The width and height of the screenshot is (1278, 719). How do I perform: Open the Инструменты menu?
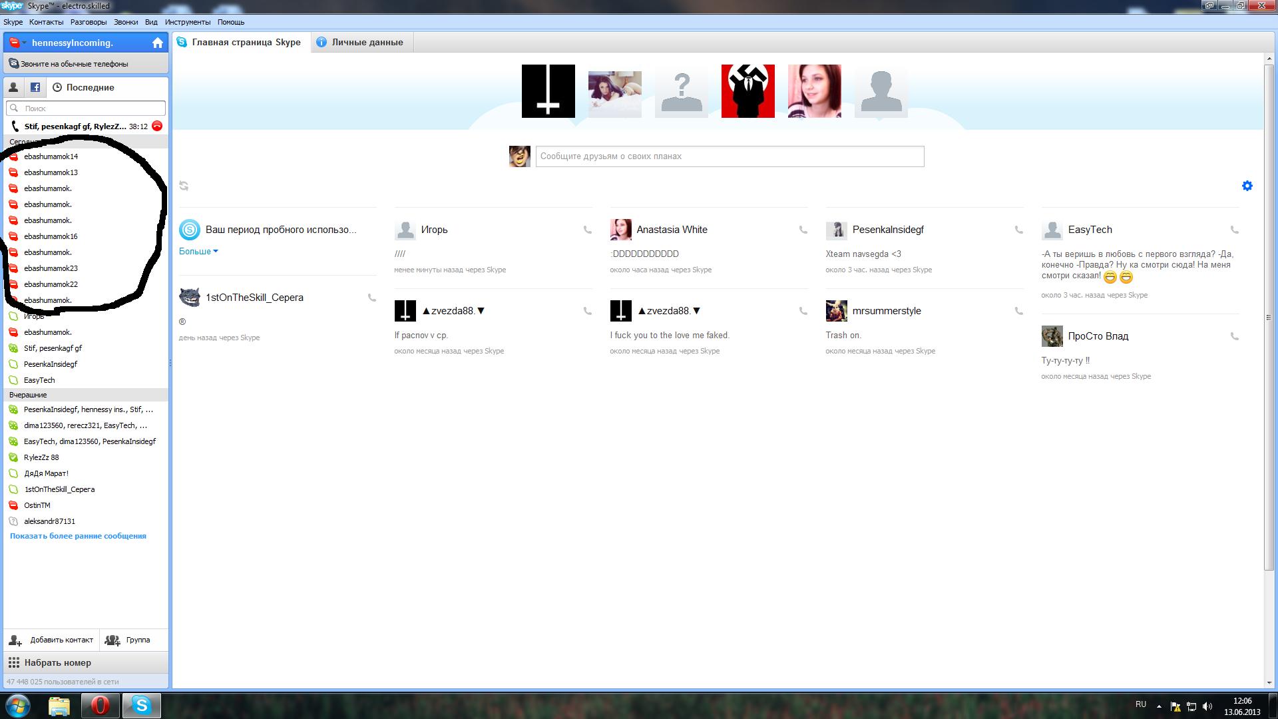click(x=188, y=22)
